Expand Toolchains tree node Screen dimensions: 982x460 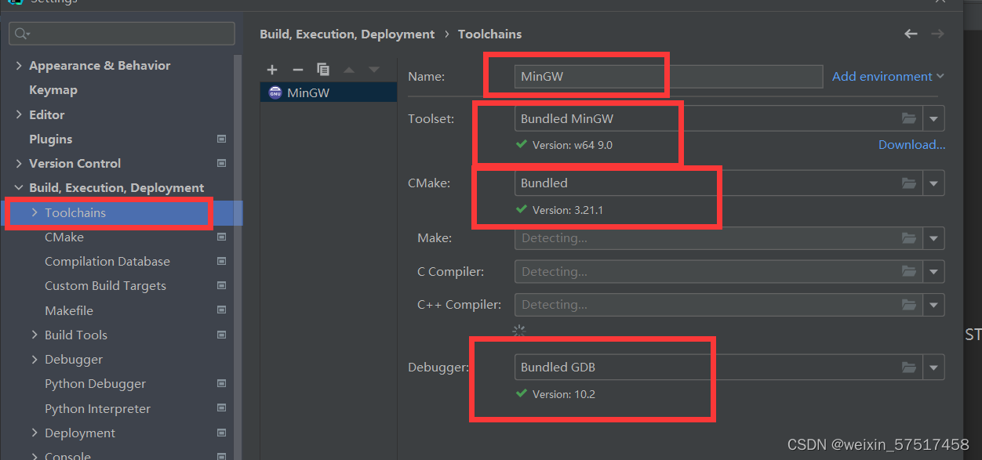(x=35, y=212)
